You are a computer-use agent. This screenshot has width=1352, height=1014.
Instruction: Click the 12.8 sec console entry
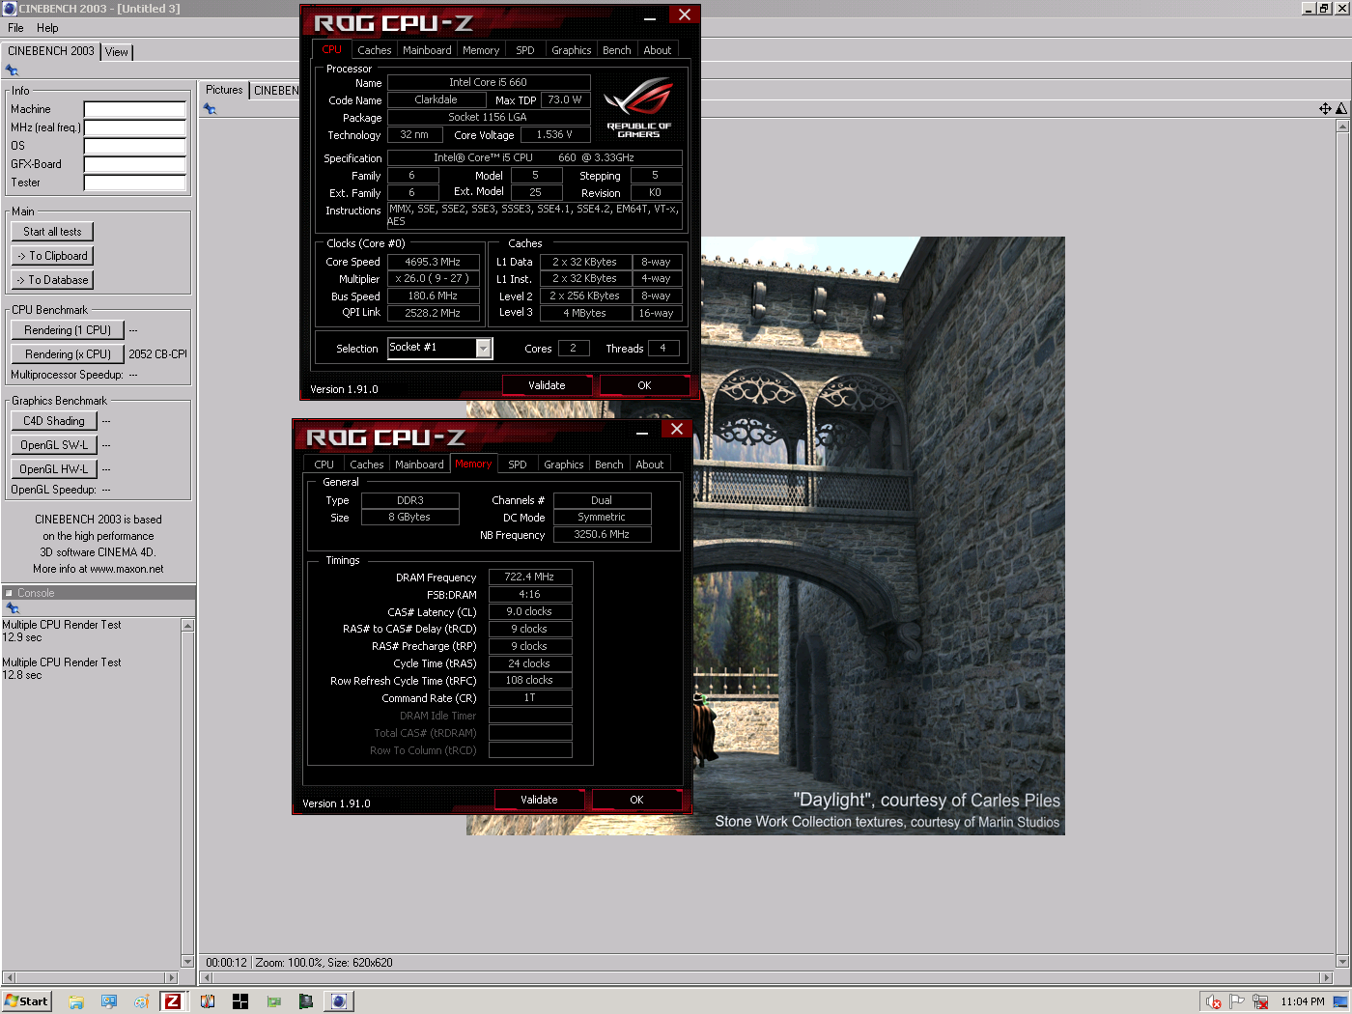point(22,675)
